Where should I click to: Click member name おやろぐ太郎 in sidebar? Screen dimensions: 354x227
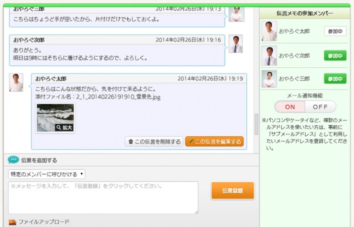pos(294,31)
